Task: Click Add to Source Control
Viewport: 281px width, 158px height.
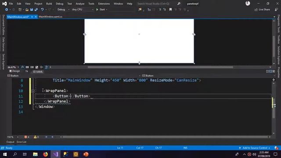Action: click(x=255, y=148)
